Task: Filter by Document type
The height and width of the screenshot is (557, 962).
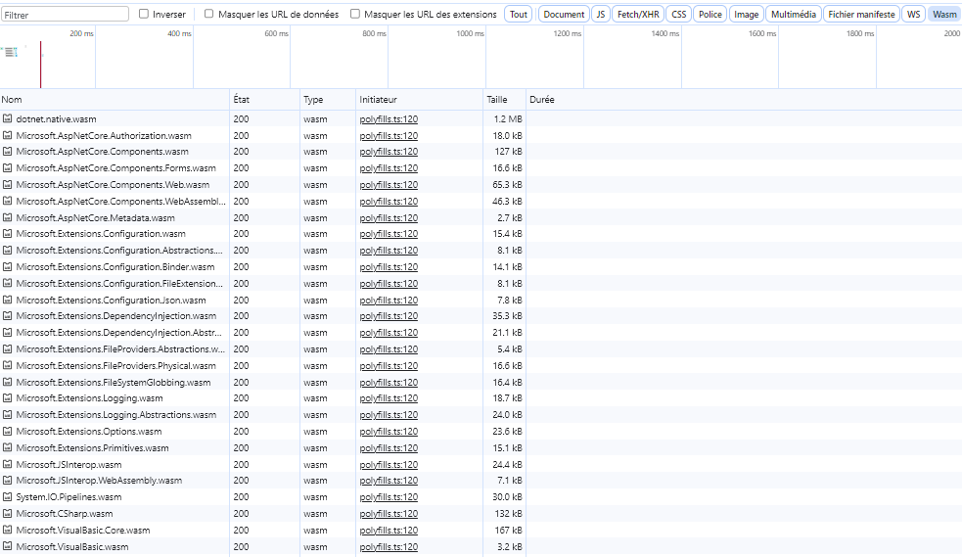Action: point(564,14)
